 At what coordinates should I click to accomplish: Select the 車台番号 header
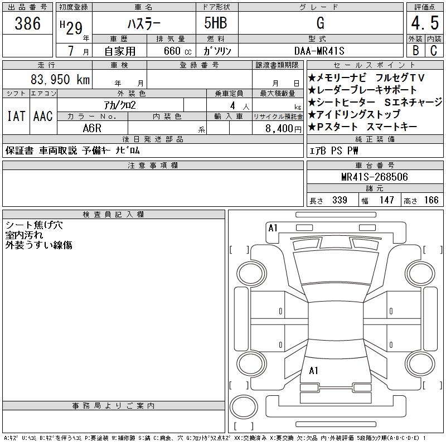pyautogui.click(x=375, y=165)
